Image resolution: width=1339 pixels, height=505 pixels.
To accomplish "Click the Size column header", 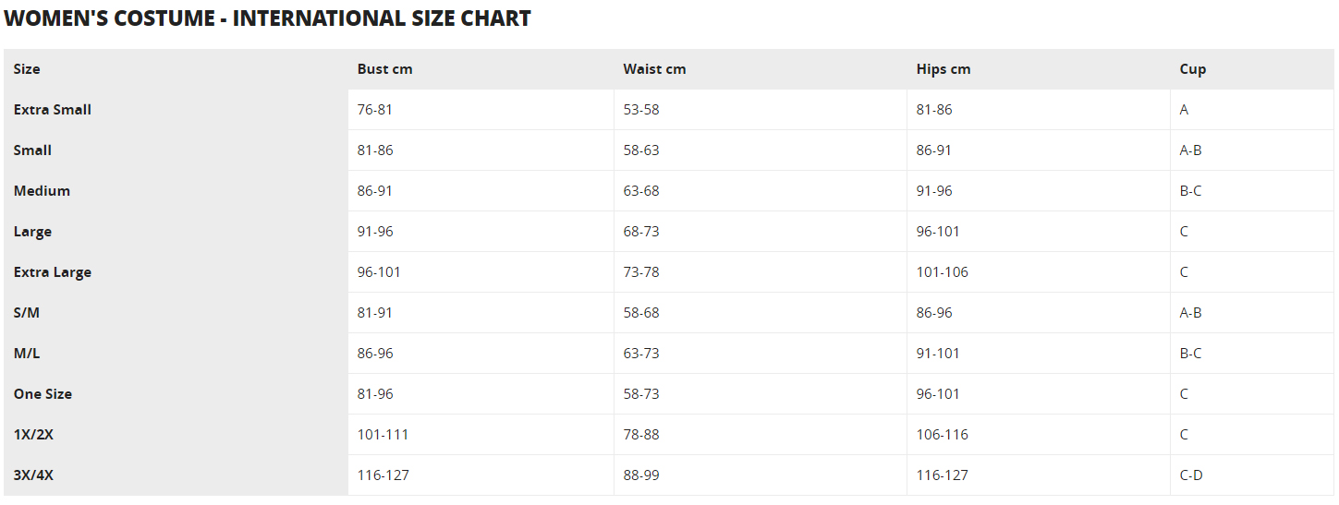I will click(x=27, y=69).
